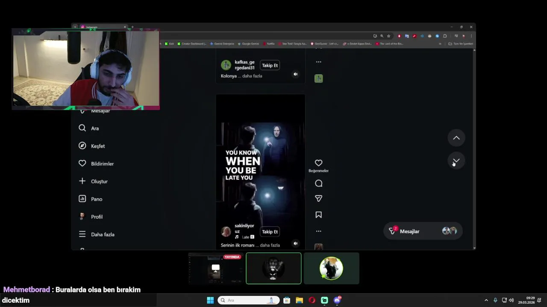Follow sakinliyoruz with Takip Et button
Screen dimensions: 547x307
[270, 232]
